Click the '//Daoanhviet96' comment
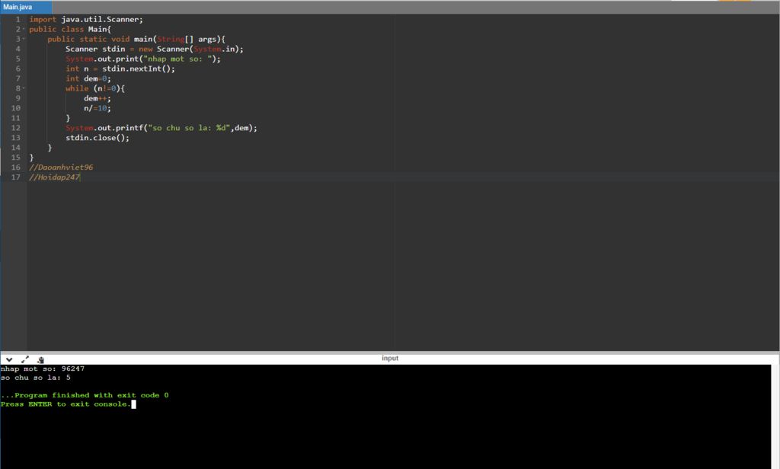 tap(61, 167)
